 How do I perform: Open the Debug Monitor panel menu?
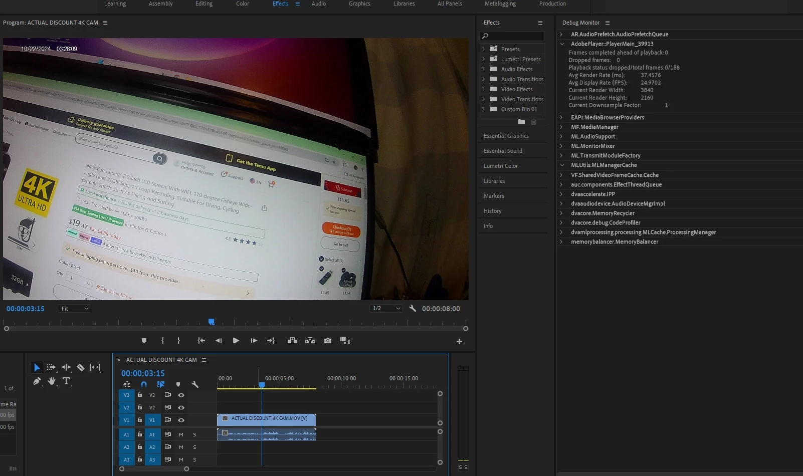[x=608, y=23]
